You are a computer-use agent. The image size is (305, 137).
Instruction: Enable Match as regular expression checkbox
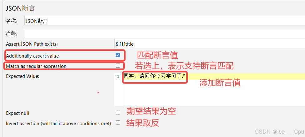pos(118,65)
